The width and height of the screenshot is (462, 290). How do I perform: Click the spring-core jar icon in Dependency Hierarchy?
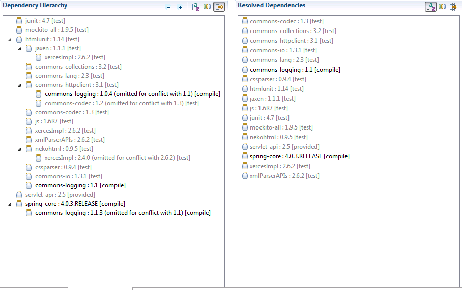coord(19,204)
